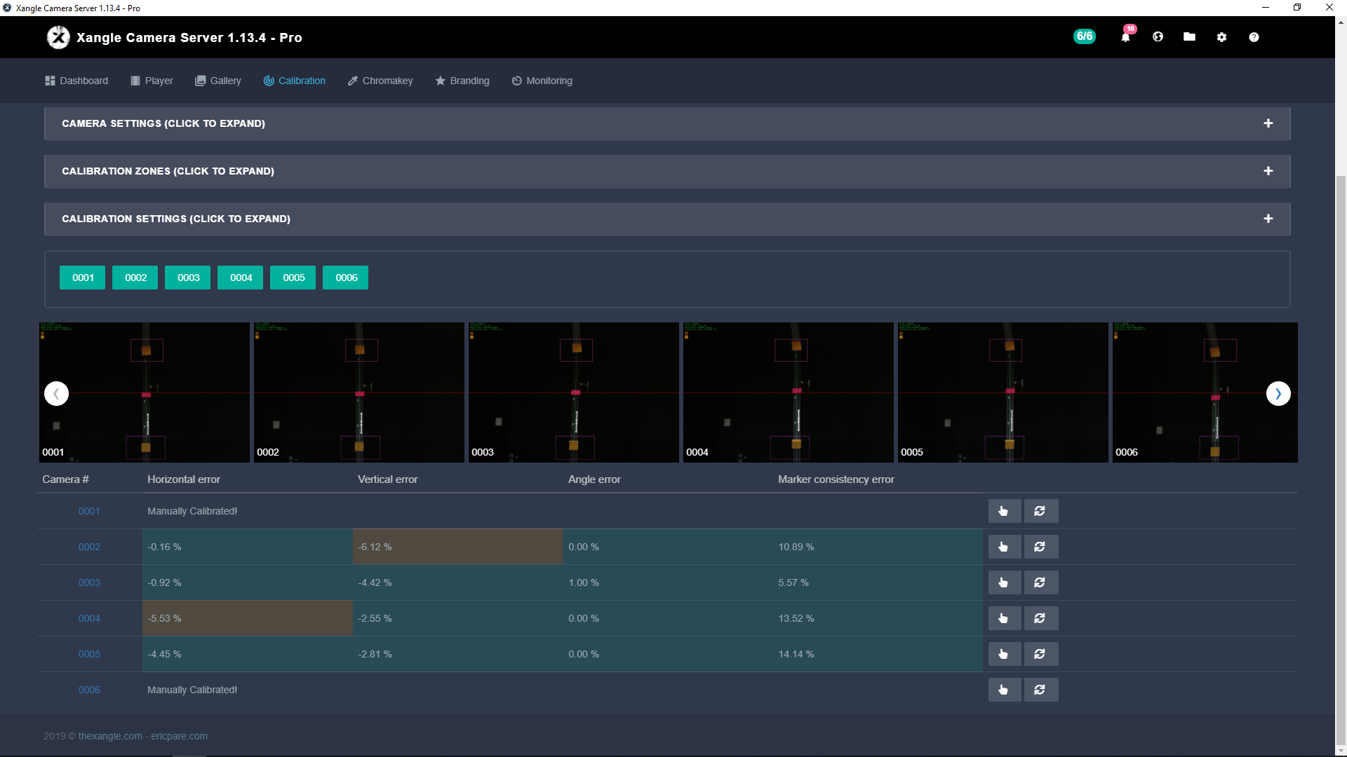1347x757 pixels.
Task: Click refresh calibration icon for camera 0004
Action: 1040,618
